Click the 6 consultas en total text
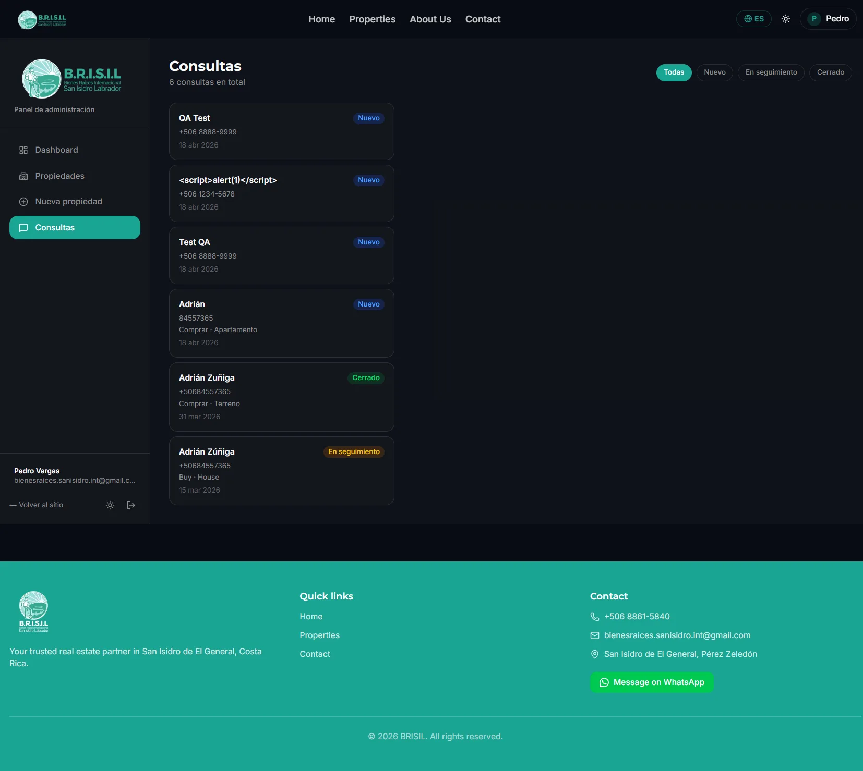The image size is (863, 771). pyautogui.click(x=207, y=82)
